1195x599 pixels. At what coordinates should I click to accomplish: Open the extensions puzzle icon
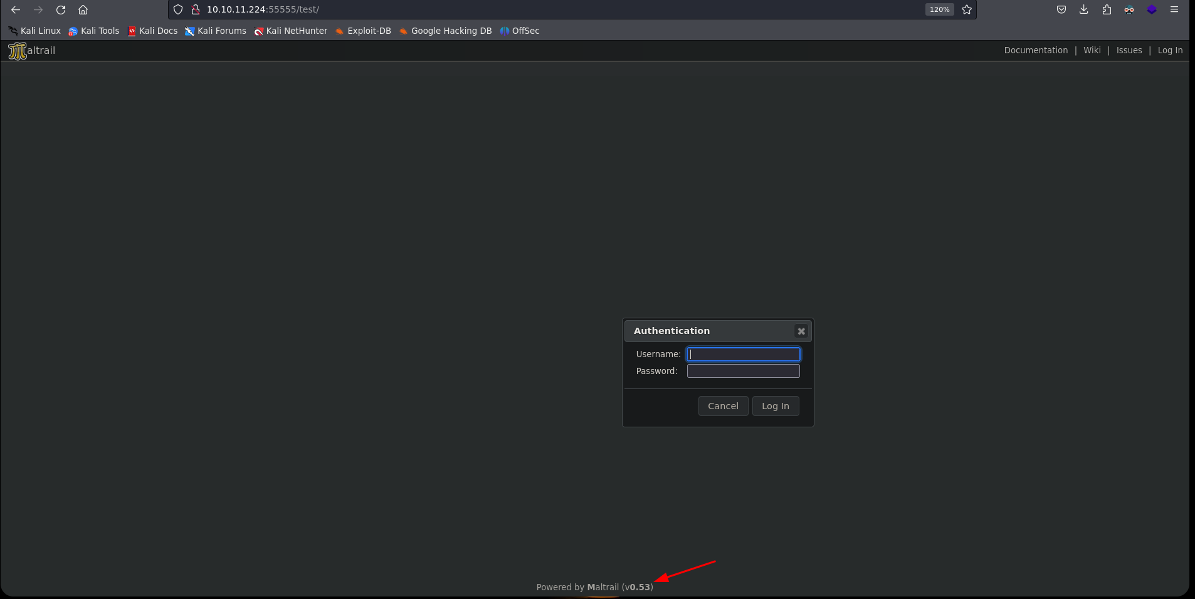(x=1107, y=9)
